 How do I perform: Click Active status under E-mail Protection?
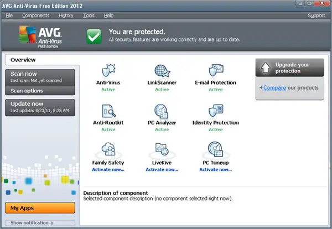click(216, 90)
